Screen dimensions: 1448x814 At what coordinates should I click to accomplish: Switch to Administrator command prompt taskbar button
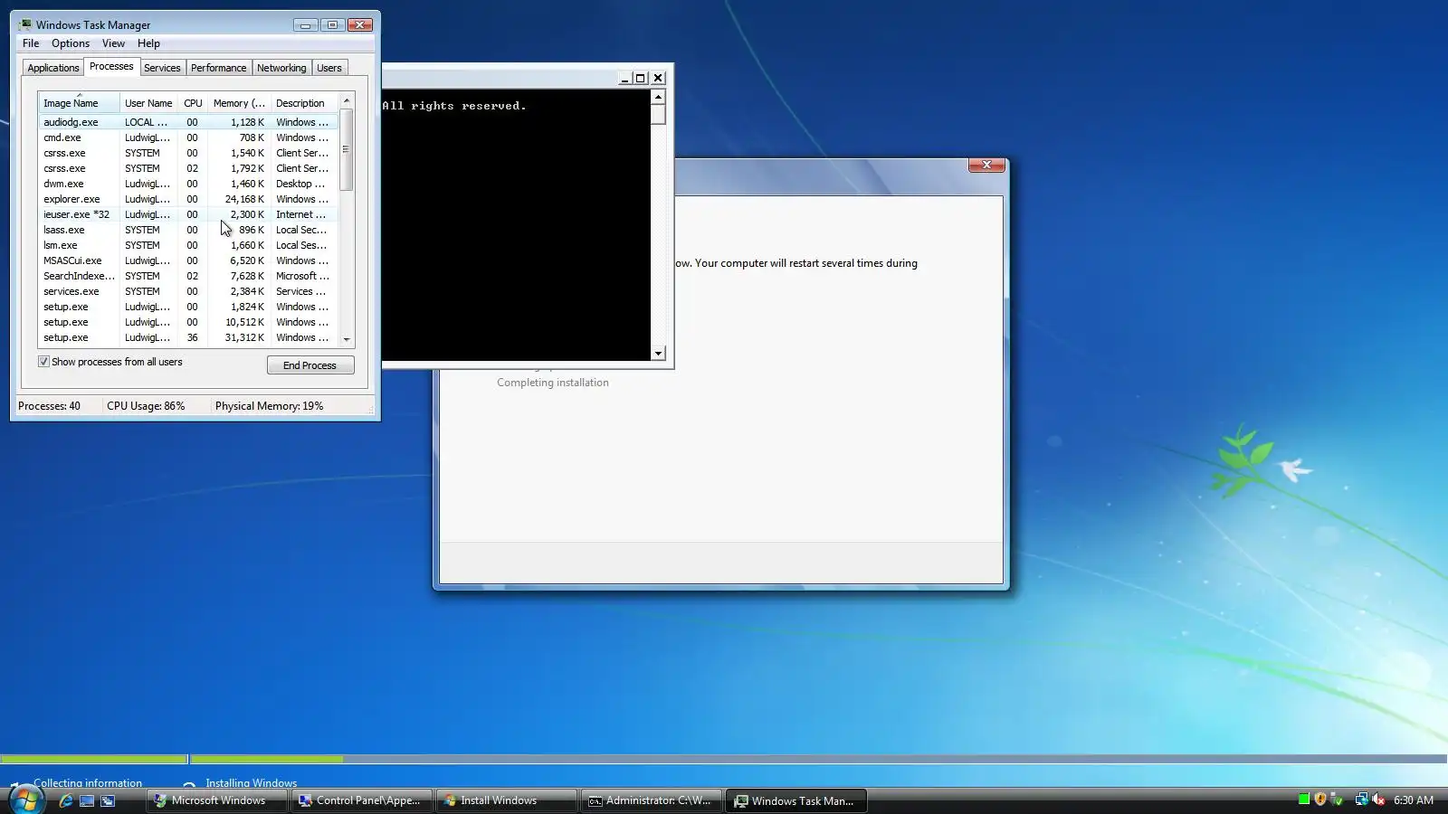tap(652, 800)
